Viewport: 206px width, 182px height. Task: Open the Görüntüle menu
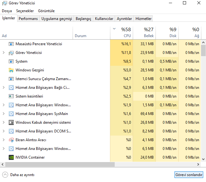(x=46, y=11)
